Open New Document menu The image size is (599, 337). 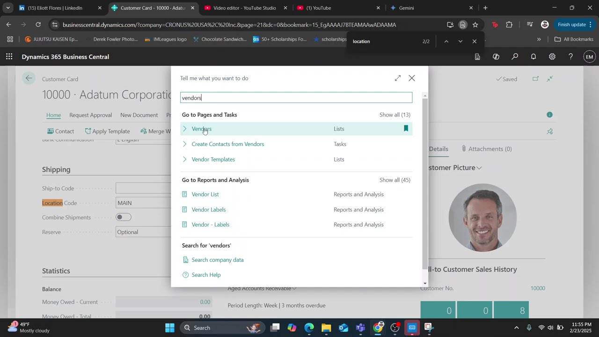139,115
